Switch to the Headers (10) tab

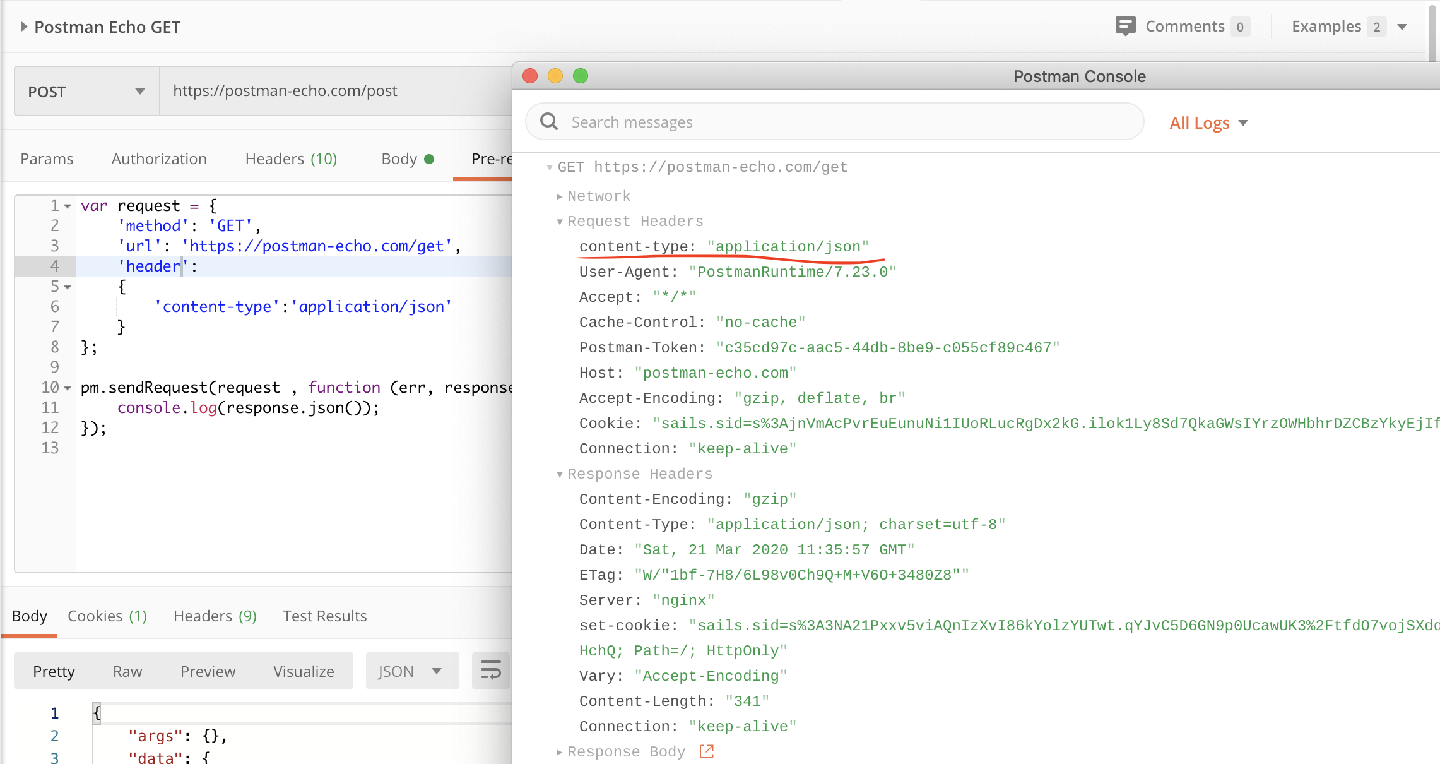click(290, 158)
